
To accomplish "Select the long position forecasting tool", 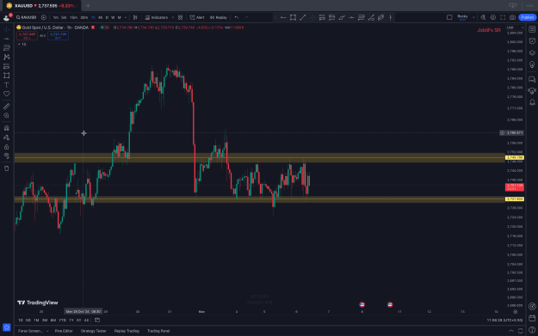I will pyautogui.click(x=7, y=66).
